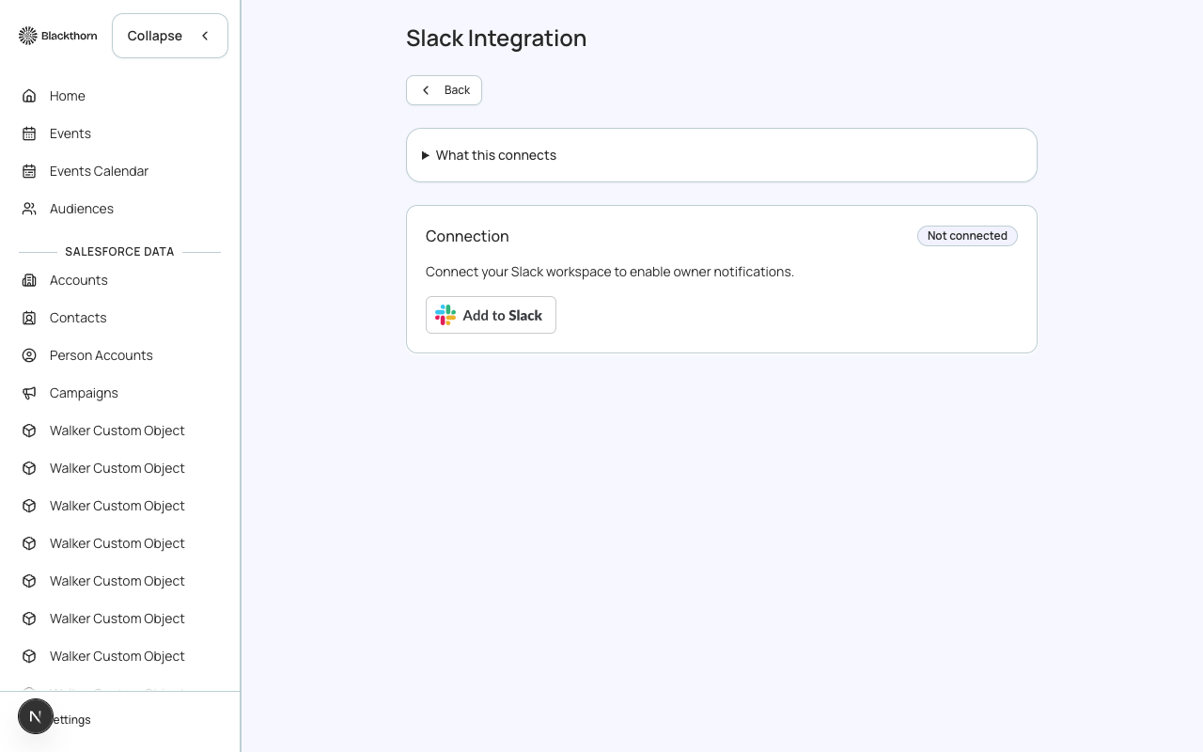The height and width of the screenshot is (752, 1203).
Task: Click the Events calendar icon
Action: point(29,133)
